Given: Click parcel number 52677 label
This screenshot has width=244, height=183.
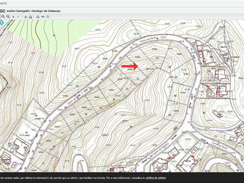Looking at the screenshot, I should click(x=105, y=135).
